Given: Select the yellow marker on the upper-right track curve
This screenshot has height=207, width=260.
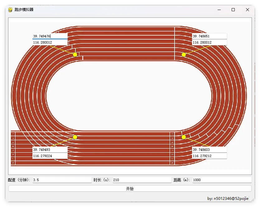Looking at the screenshot, I should [x=184, y=55].
